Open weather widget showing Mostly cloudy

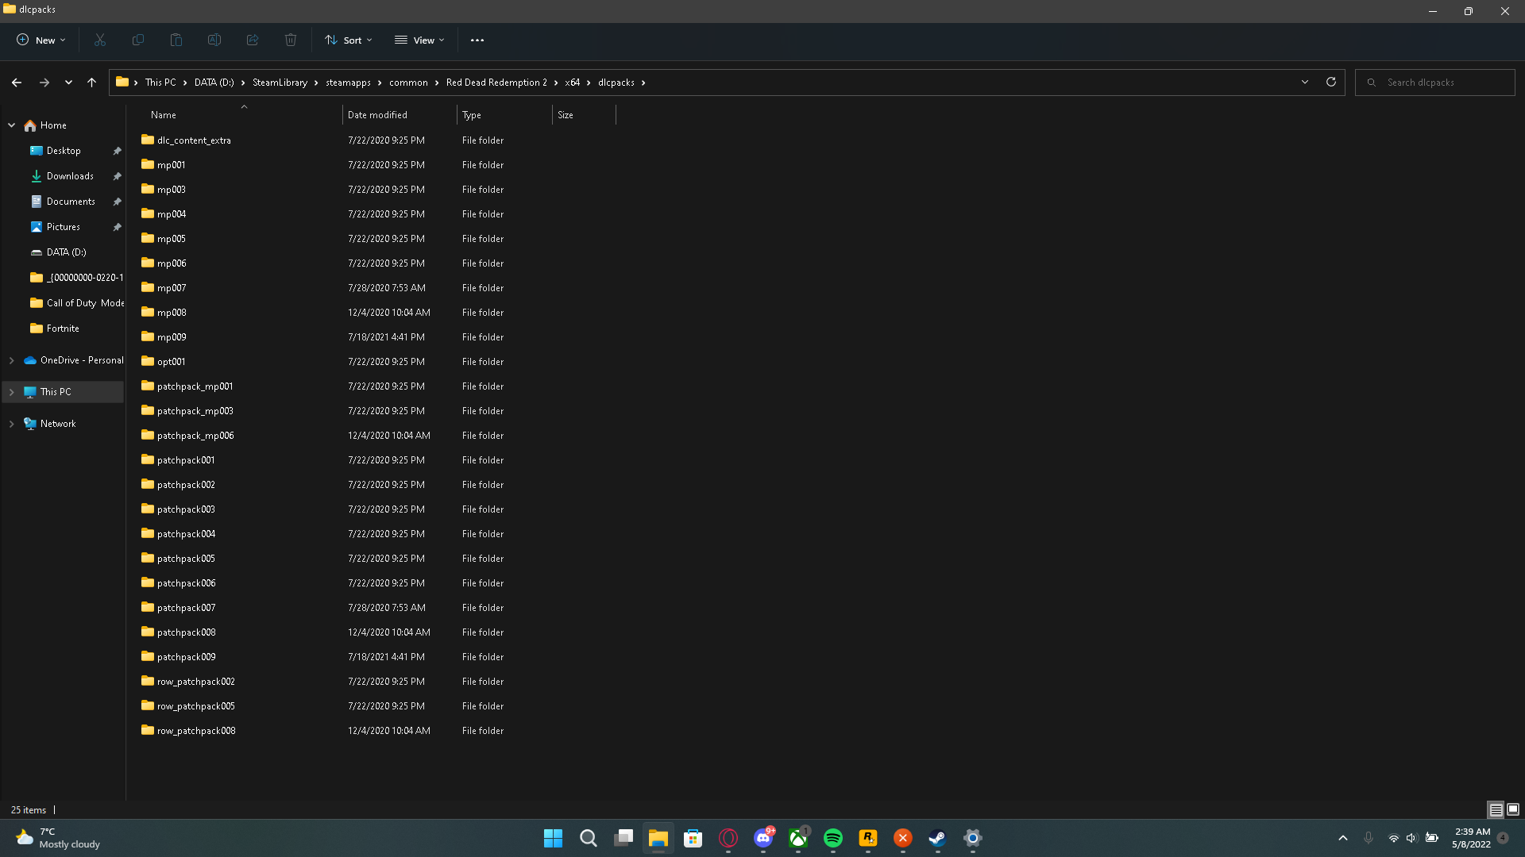pyautogui.click(x=58, y=838)
